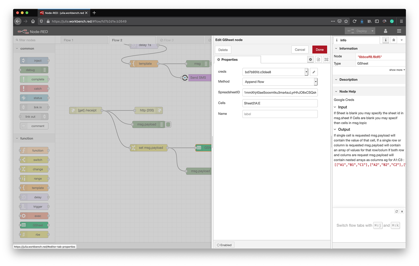This screenshot has height=266, width=419.
Task: Select the Properties tab
Action: tap(238, 60)
